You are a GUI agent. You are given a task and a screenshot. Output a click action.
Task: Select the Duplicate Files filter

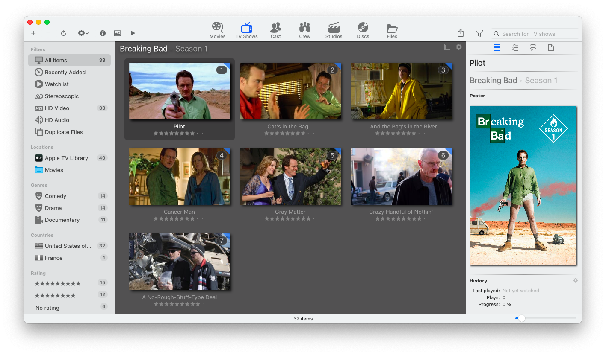pos(69,132)
